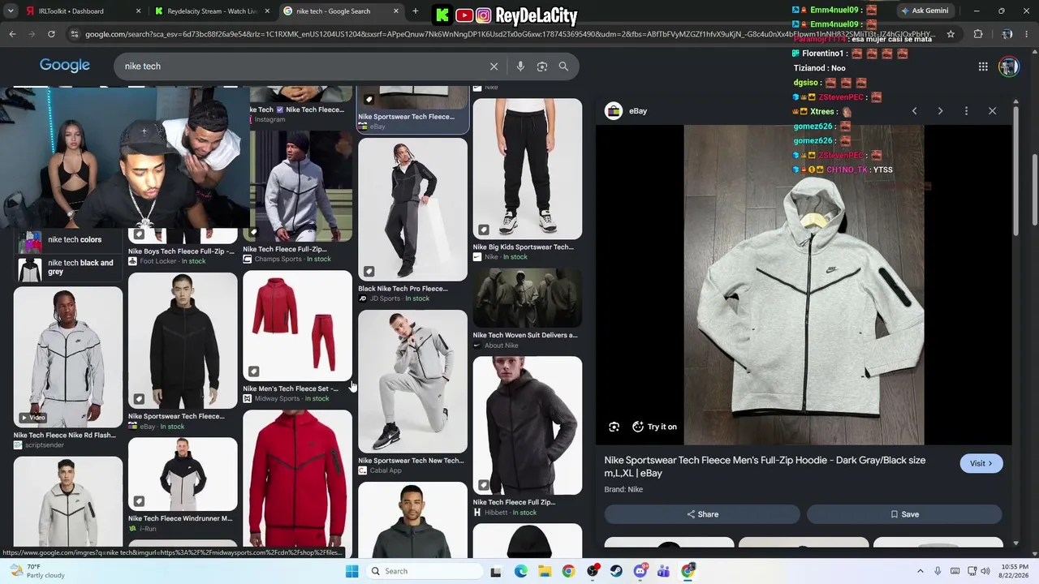Viewport: 1039px width, 584px height.
Task: Share the eBay hoodie image
Action: point(702,514)
